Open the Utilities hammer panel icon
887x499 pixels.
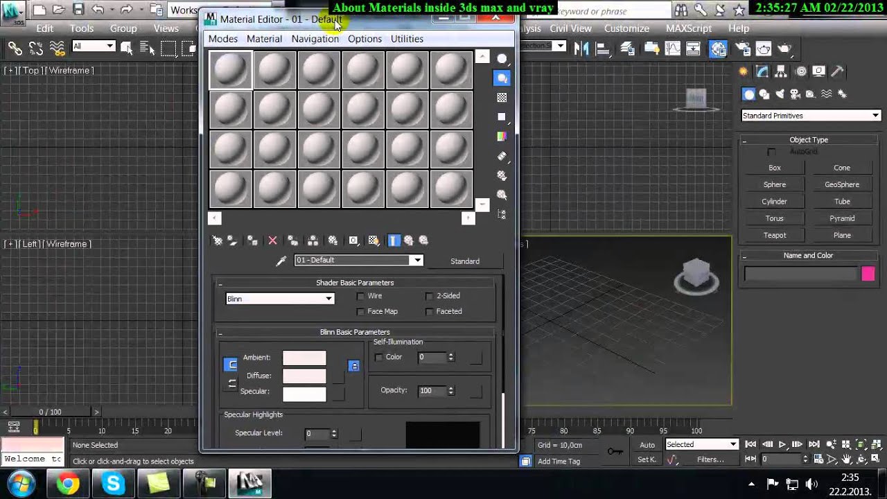pyautogui.click(x=837, y=71)
